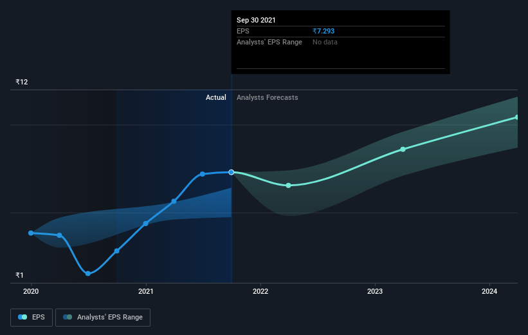Select the lowest EPS point in mid-2020
This screenshot has height=335, width=528.
pyautogui.click(x=88, y=274)
